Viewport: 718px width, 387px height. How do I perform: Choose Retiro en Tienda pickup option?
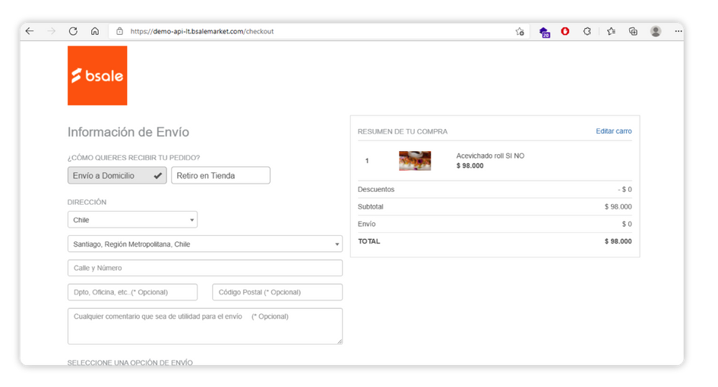tap(220, 175)
